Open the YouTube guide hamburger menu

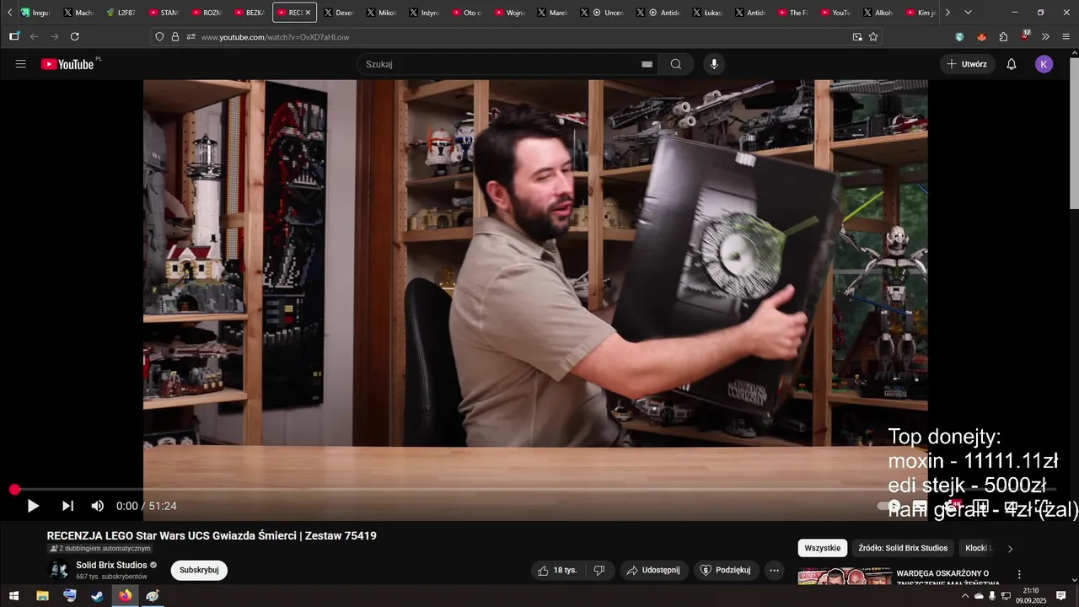click(x=21, y=64)
